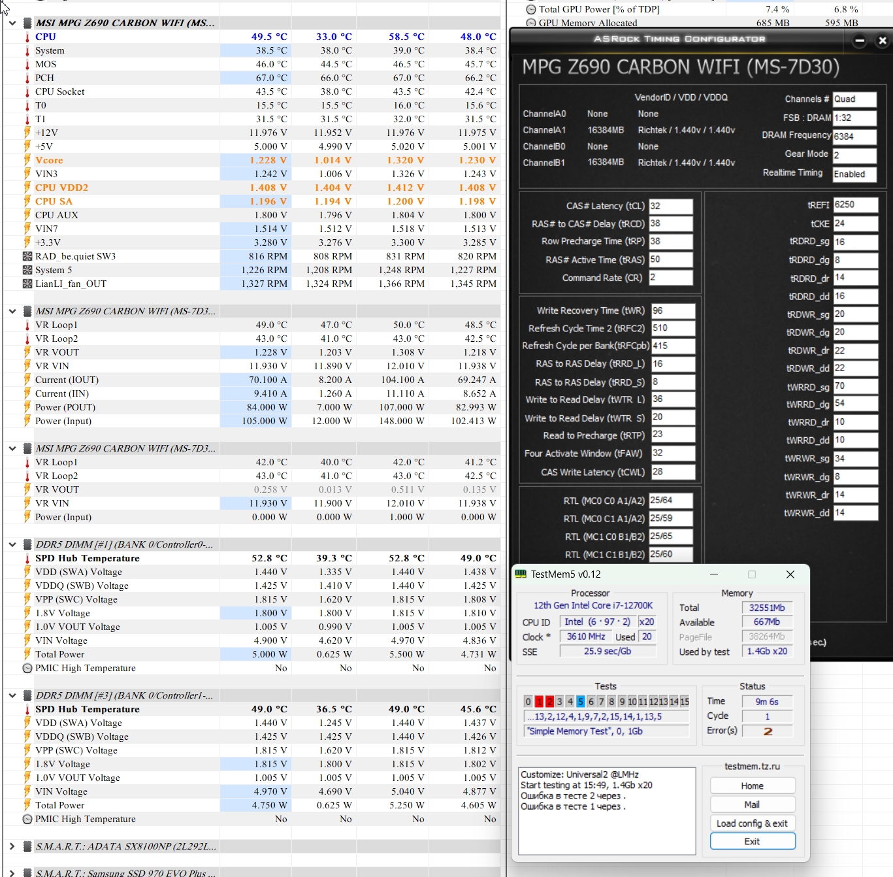Click the bolt icon beside Power (POUT)
Viewport: 893px width, 877px height.
pyautogui.click(x=27, y=407)
